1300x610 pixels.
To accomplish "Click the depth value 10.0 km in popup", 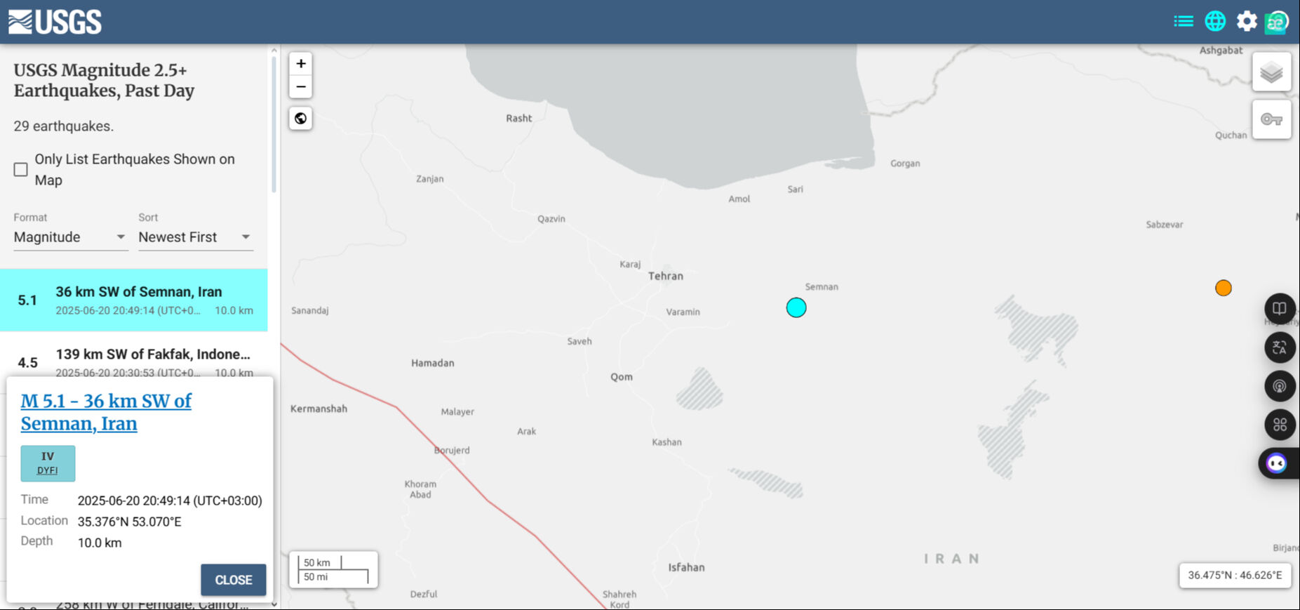I will pos(100,543).
